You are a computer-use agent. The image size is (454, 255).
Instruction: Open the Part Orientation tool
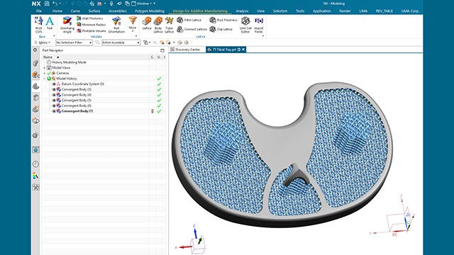point(116,25)
